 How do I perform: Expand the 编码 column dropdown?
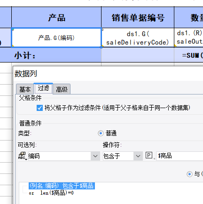coord(95,156)
